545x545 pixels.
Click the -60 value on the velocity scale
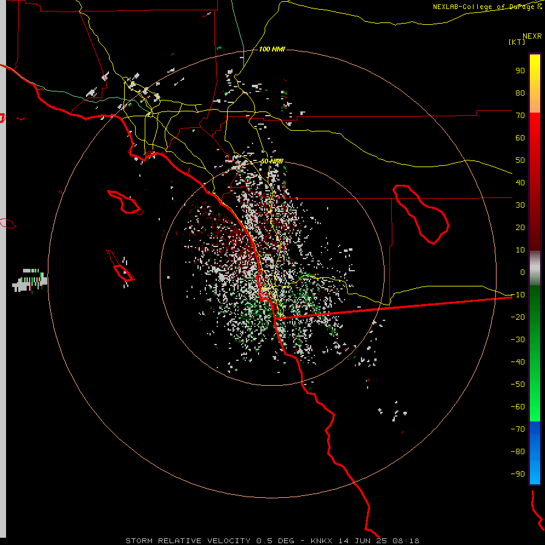pos(518,407)
